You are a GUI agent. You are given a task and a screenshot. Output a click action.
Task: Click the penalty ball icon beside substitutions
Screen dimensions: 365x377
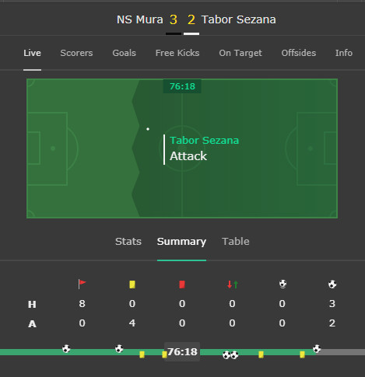[283, 284]
